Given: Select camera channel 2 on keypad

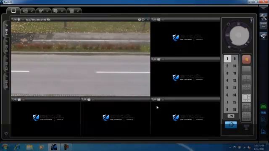Looking at the screenshot, I should click(x=227, y=66).
